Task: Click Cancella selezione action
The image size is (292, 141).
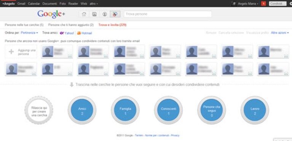Action: pos(231,33)
